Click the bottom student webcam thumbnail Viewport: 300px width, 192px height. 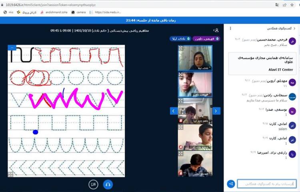[195, 164]
